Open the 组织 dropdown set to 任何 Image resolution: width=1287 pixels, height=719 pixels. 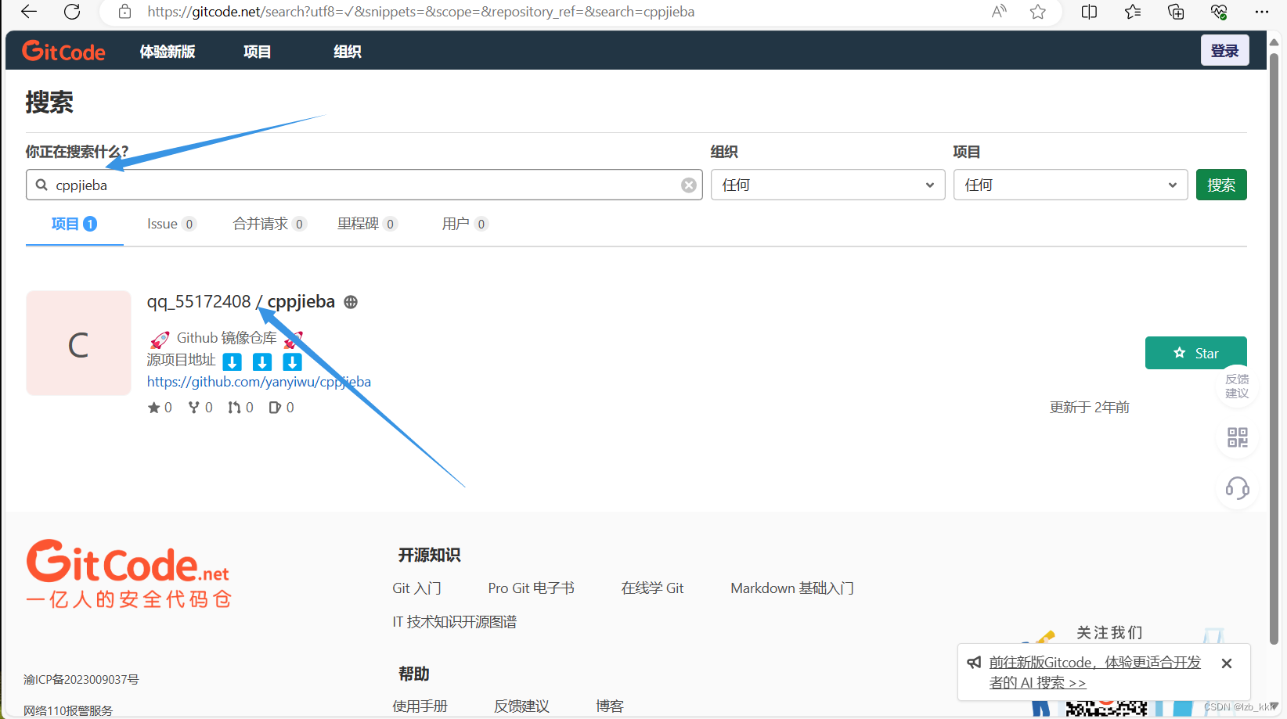tap(828, 185)
